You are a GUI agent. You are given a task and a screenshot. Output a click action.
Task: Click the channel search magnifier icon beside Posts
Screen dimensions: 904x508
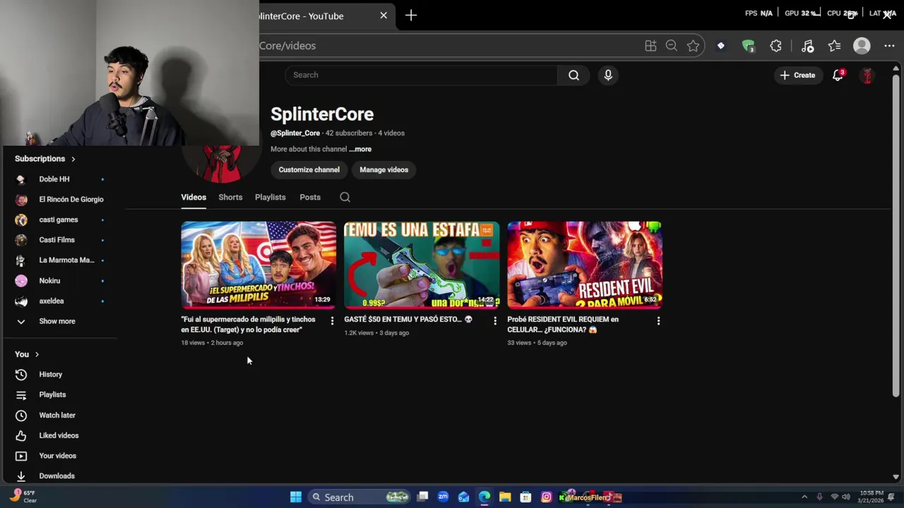[345, 198]
